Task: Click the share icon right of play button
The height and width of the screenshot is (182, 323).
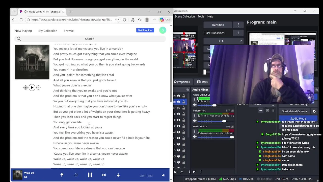Action: pos(38,87)
